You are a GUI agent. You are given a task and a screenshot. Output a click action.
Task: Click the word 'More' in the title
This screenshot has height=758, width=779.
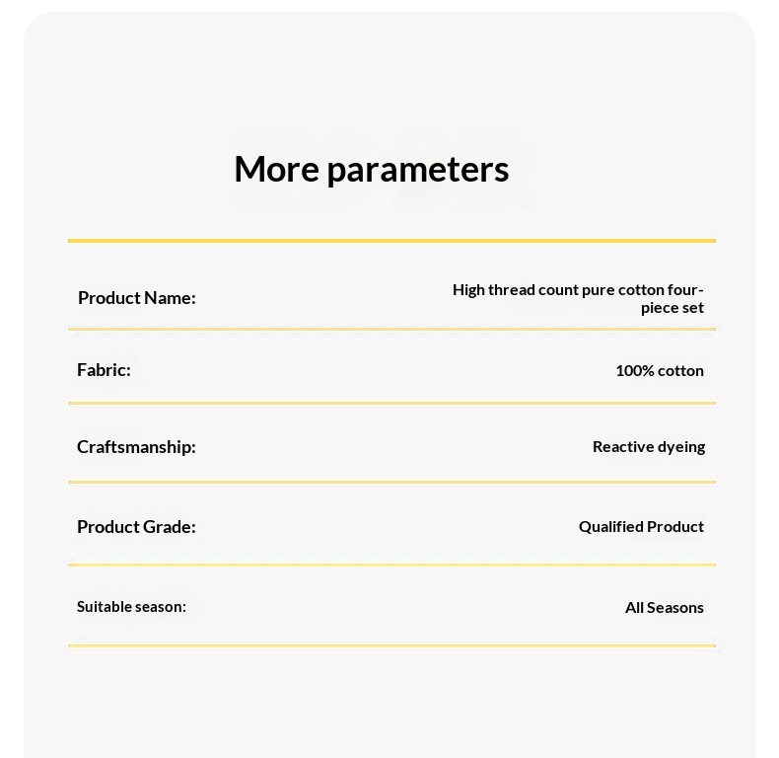coord(277,169)
